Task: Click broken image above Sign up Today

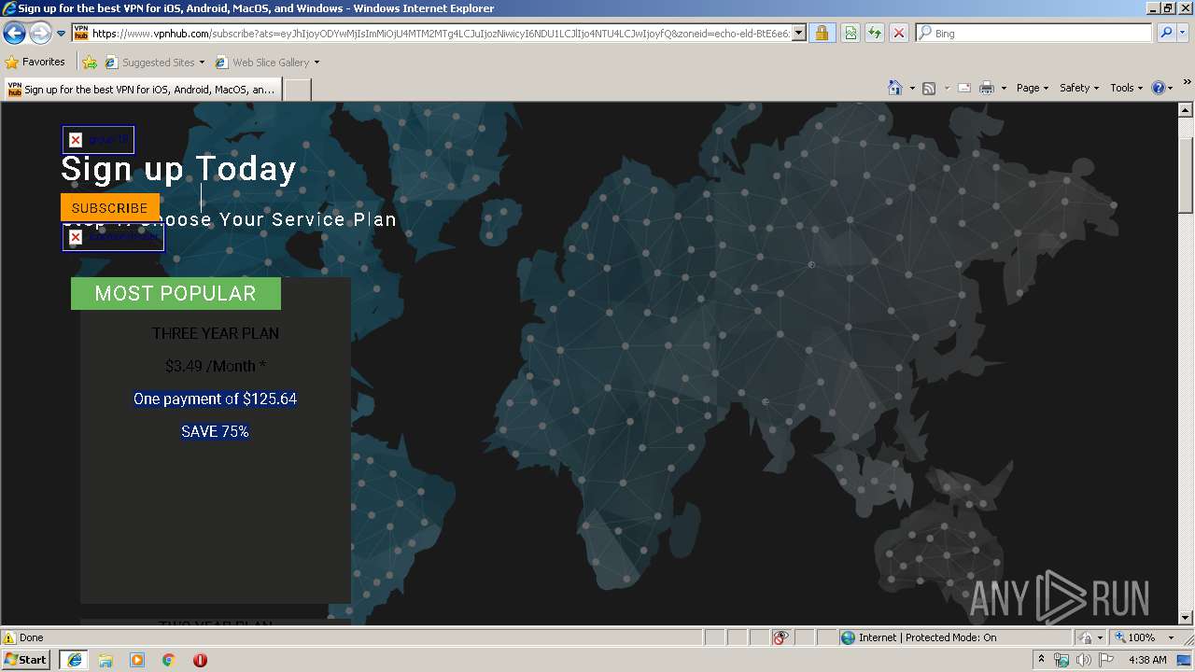Action: click(98, 140)
